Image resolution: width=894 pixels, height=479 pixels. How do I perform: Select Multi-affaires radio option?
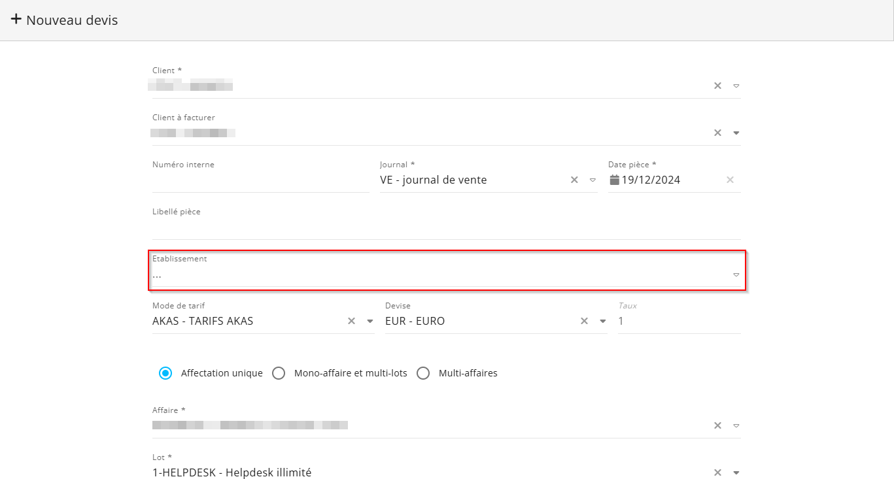[424, 373]
